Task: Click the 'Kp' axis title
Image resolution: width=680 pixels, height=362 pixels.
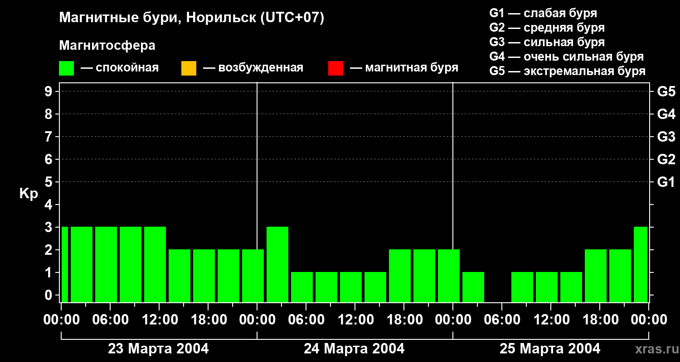Action: (29, 194)
